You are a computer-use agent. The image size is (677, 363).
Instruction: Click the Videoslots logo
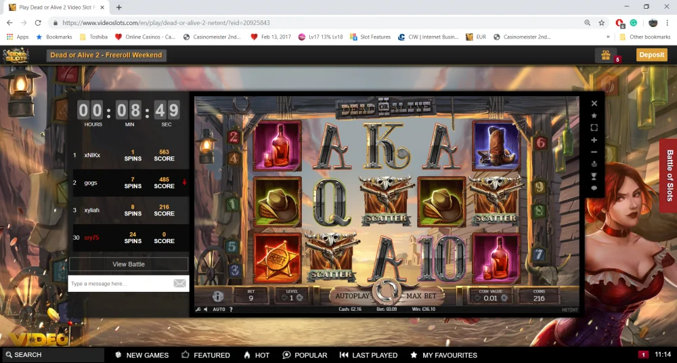pos(16,56)
